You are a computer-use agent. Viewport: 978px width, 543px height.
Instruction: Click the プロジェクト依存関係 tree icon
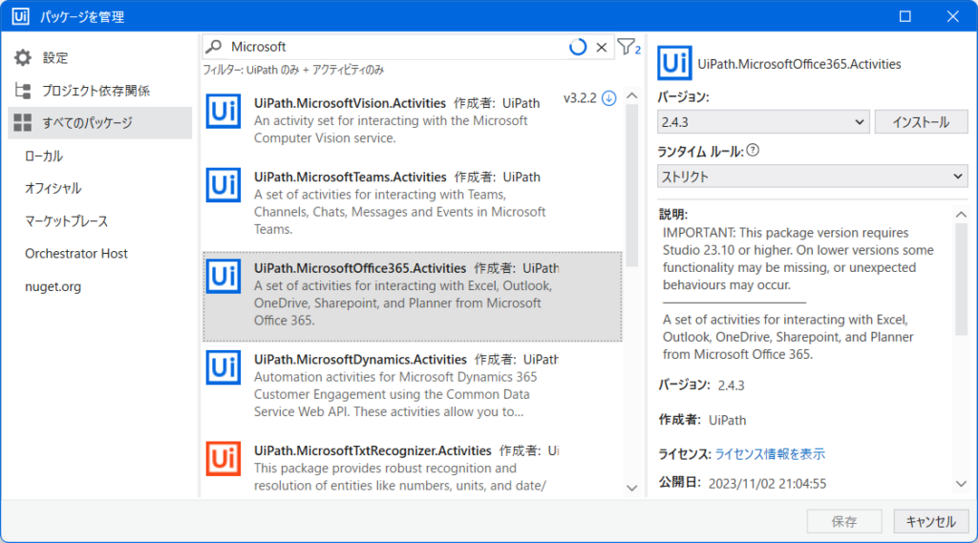(x=23, y=91)
